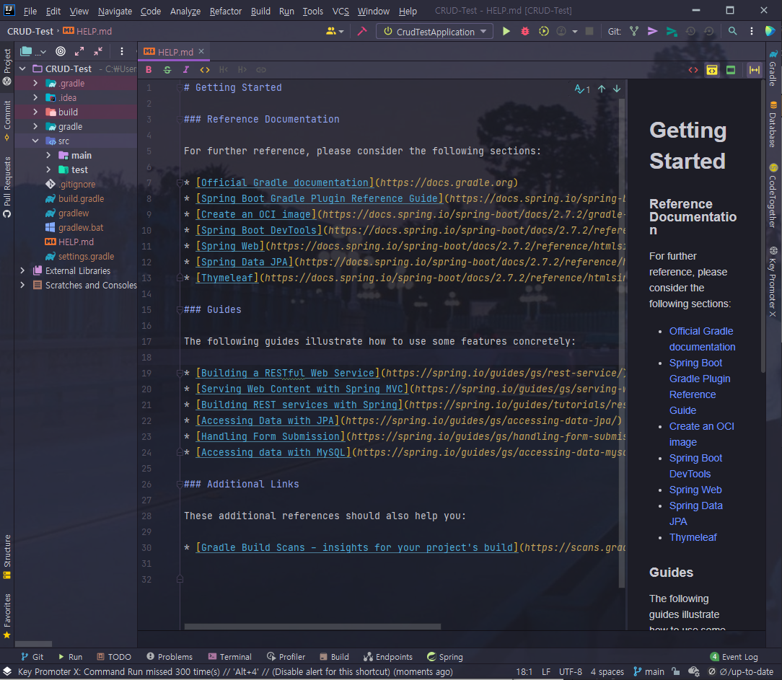Open Project view selector dropdown
Viewport: 782px width, 680px height.
pyautogui.click(x=33, y=51)
